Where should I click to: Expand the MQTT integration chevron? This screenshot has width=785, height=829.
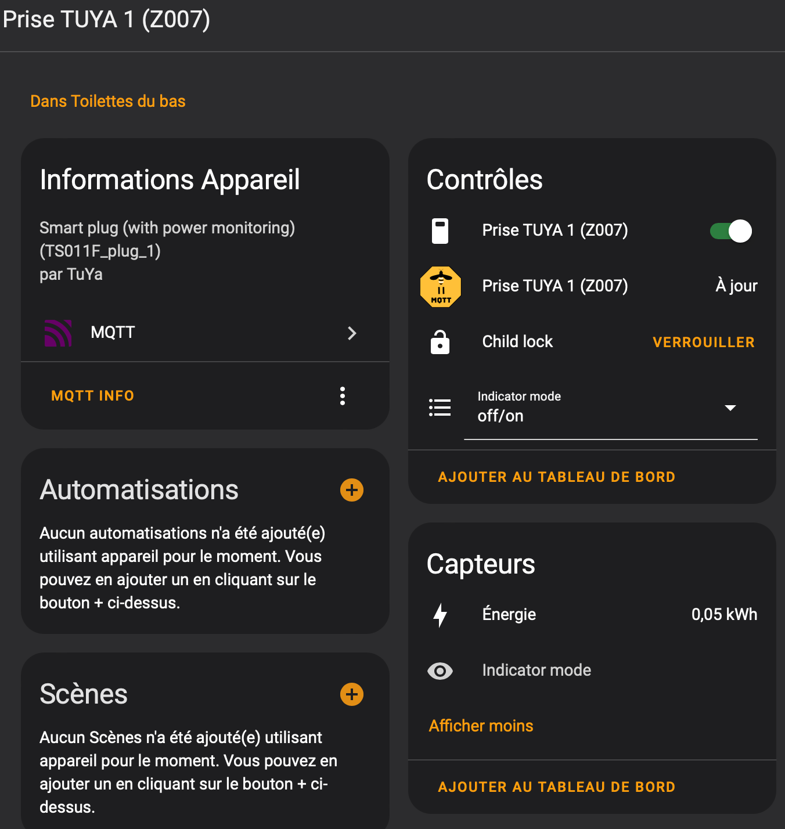(x=352, y=333)
